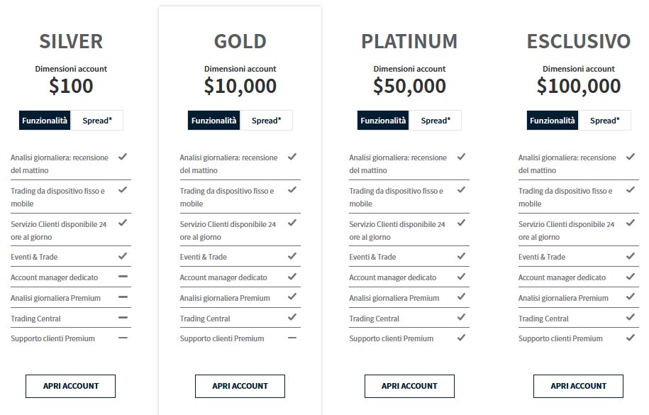Click Silver's Trading Central dash icon

click(123, 318)
